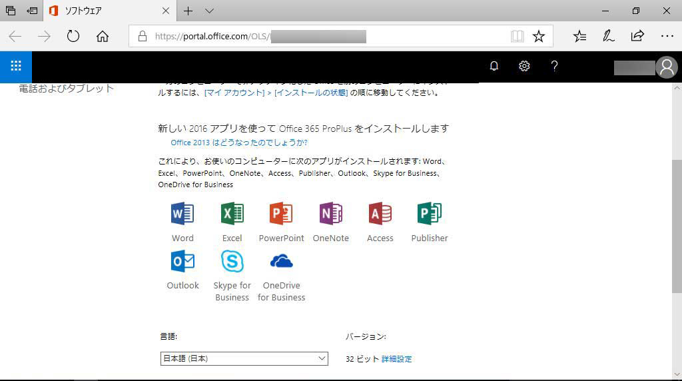Image resolution: width=682 pixels, height=381 pixels.
Task: Select 電話およびタブレット in the side menu
Action: tap(66, 89)
